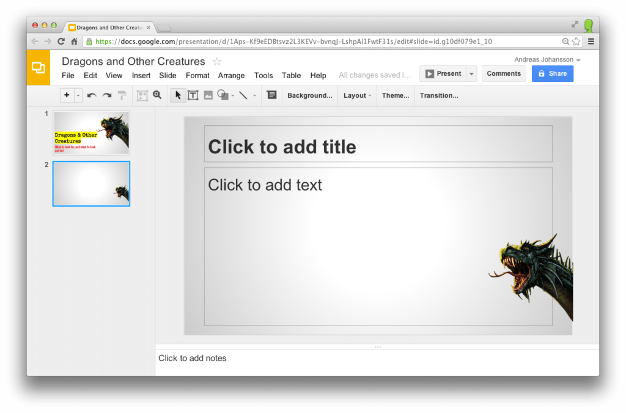Click the Insert comment toolbar icon
The width and height of the screenshot is (626, 413).
(271, 95)
